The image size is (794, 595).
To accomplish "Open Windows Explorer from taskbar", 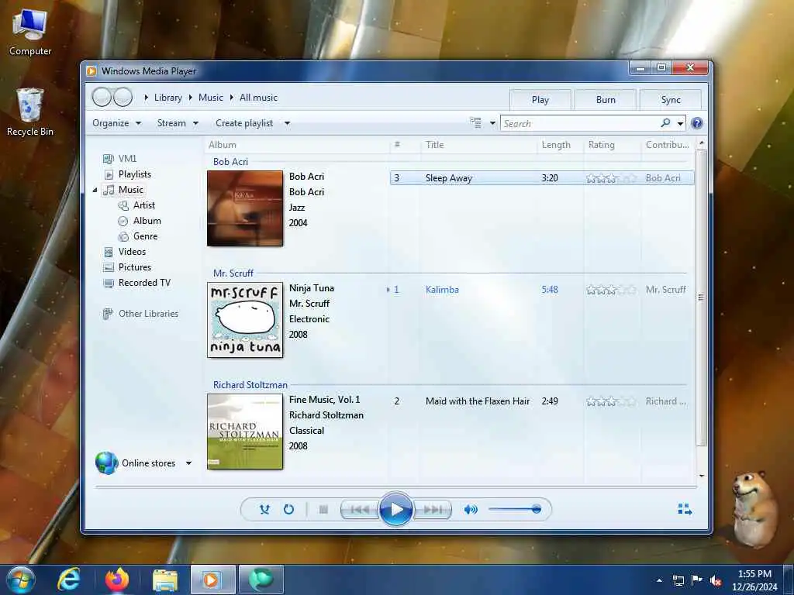I will [165, 580].
